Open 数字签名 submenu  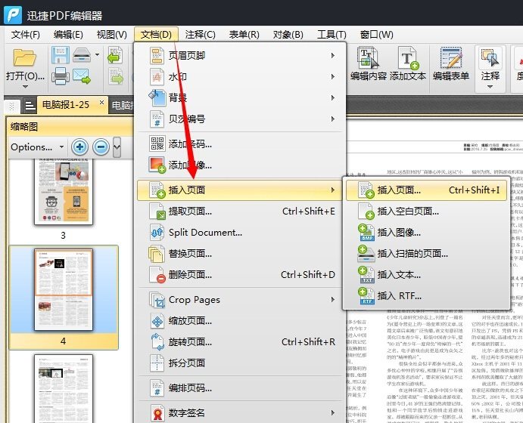[x=240, y=413]
